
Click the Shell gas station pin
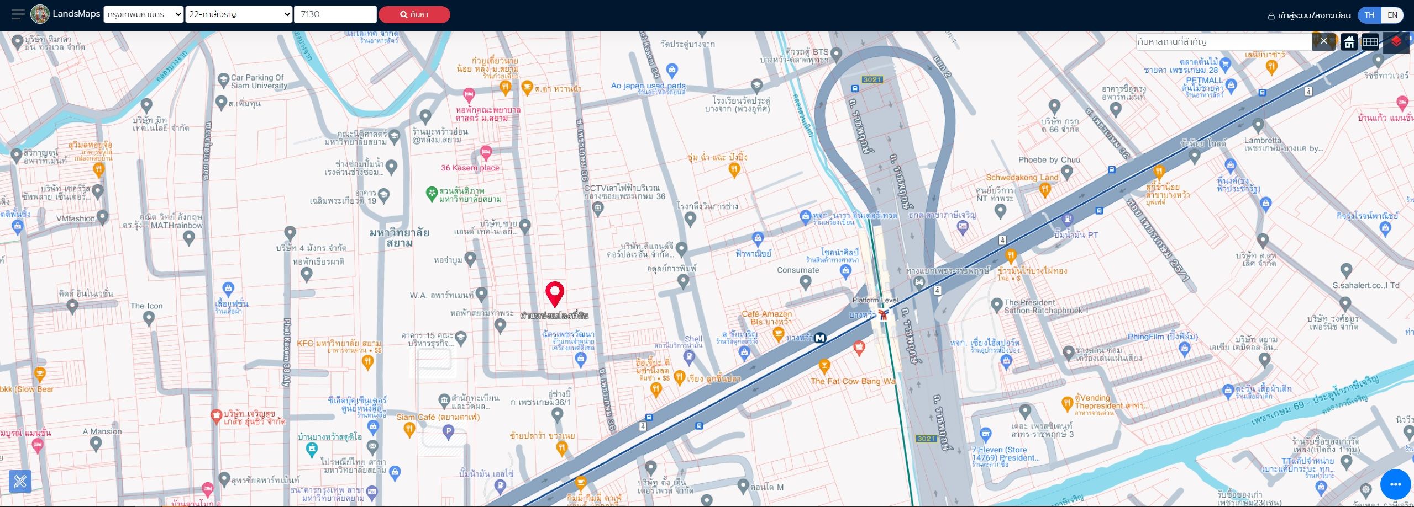click(688, 358)
